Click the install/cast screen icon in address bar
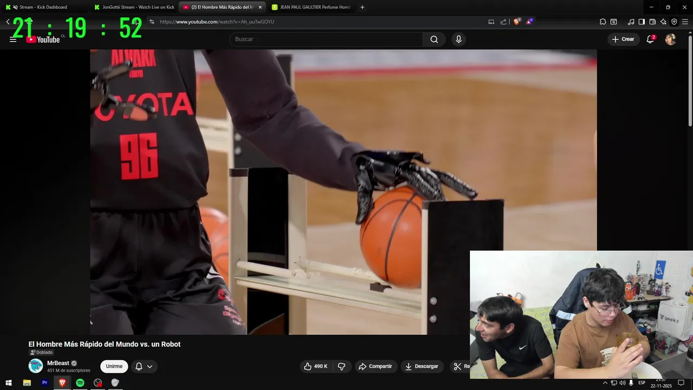 pos(491,22)
